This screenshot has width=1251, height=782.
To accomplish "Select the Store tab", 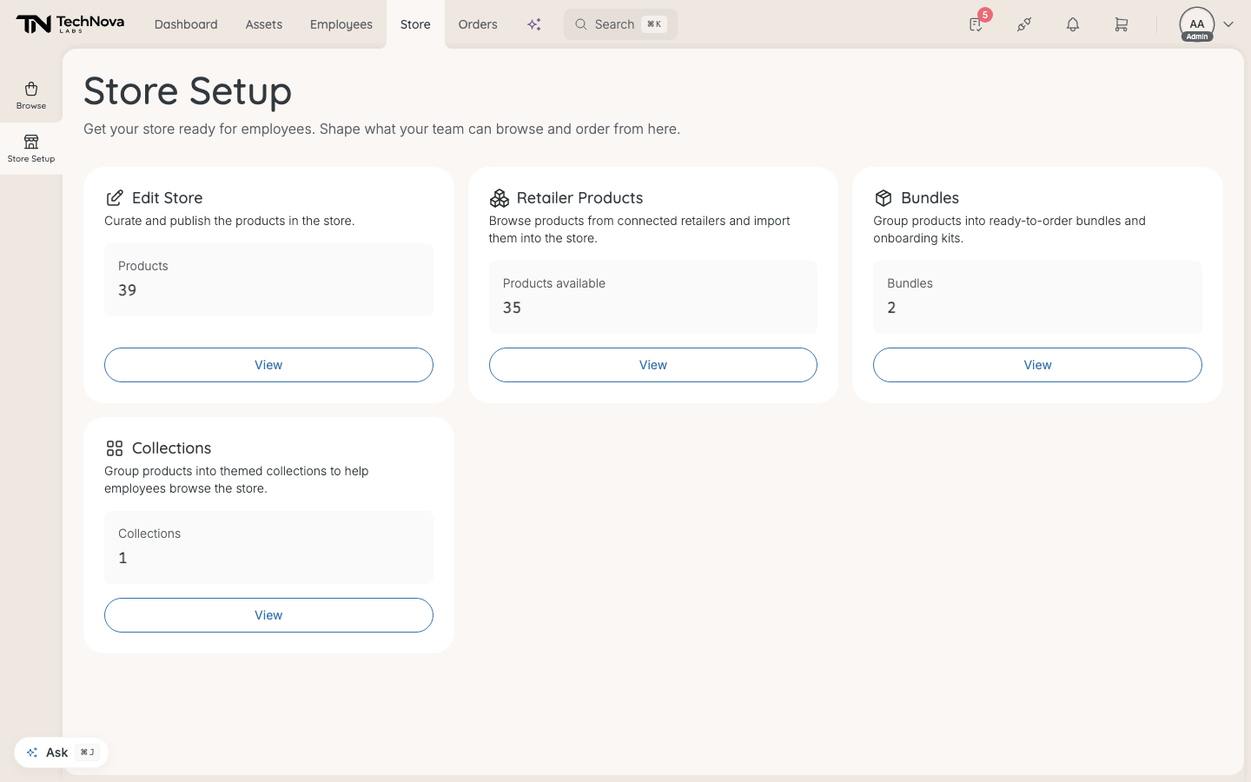I will click(x=415, y=24).
